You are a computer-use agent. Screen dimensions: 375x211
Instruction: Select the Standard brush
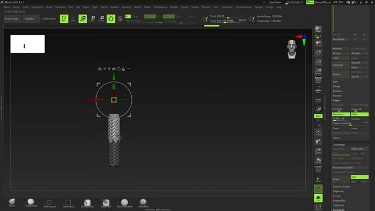[143, 203]
